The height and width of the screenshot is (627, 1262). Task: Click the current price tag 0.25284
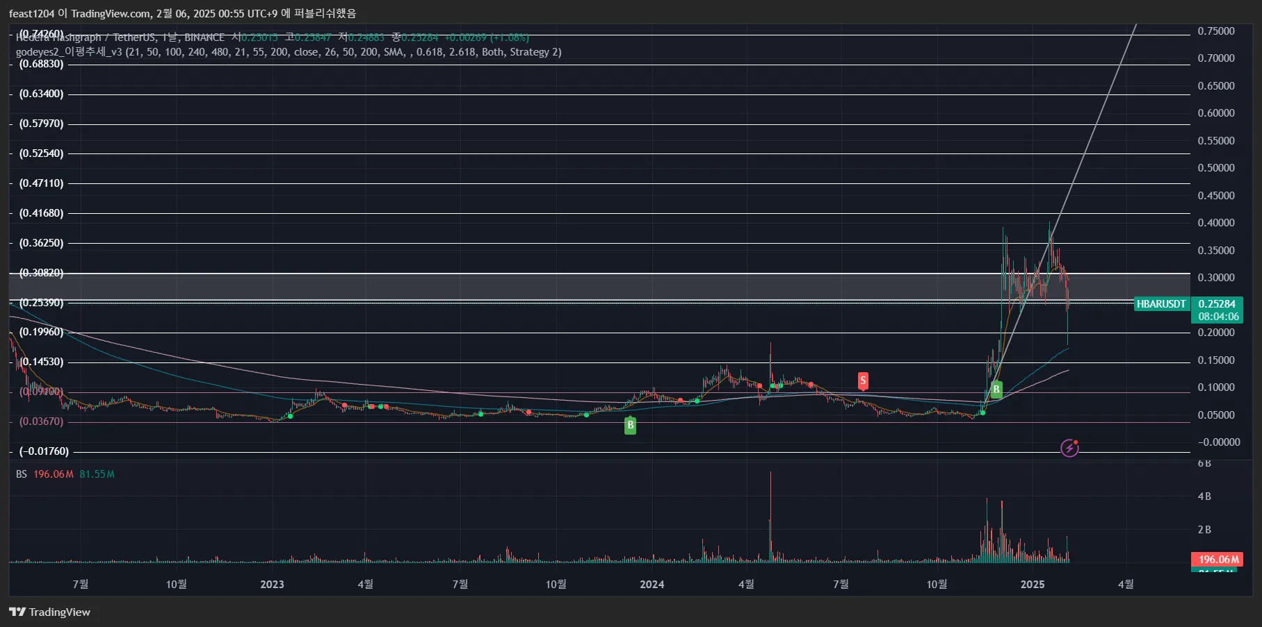click(1217, 304)
